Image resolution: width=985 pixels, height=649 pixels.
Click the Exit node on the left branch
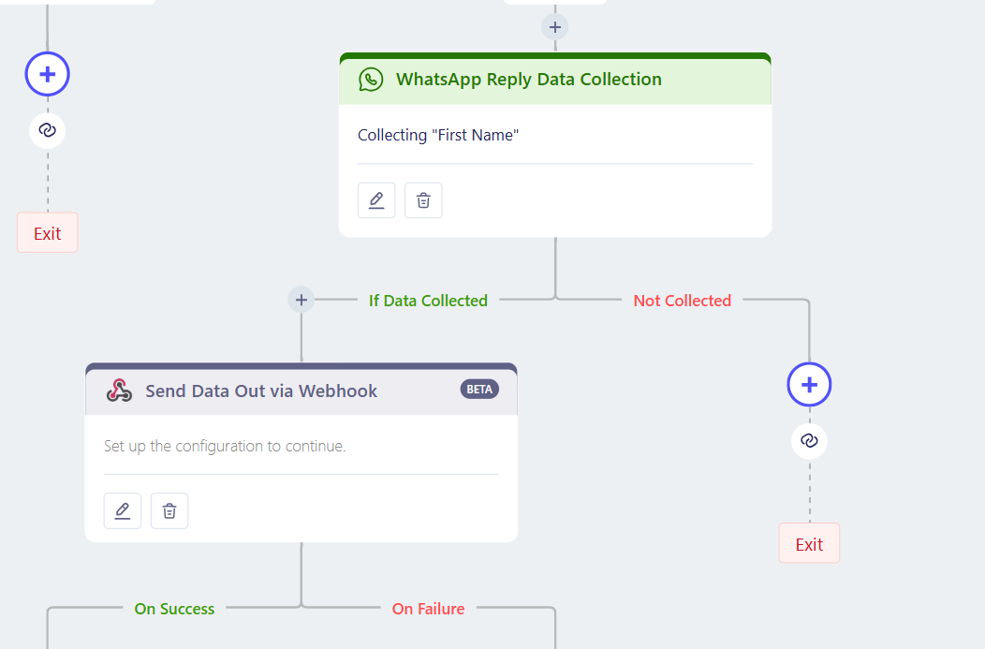tap(47, 233)
